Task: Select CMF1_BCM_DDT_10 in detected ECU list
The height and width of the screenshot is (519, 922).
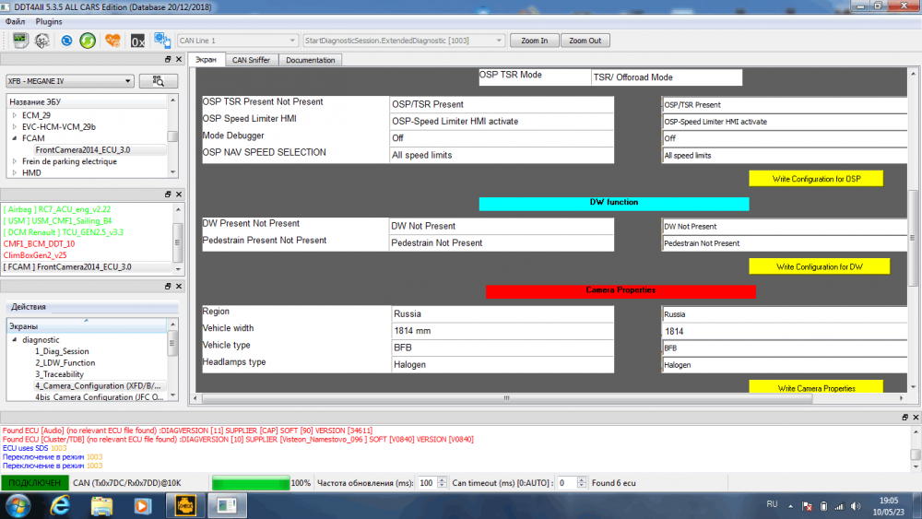Action: tap(39, 244)
